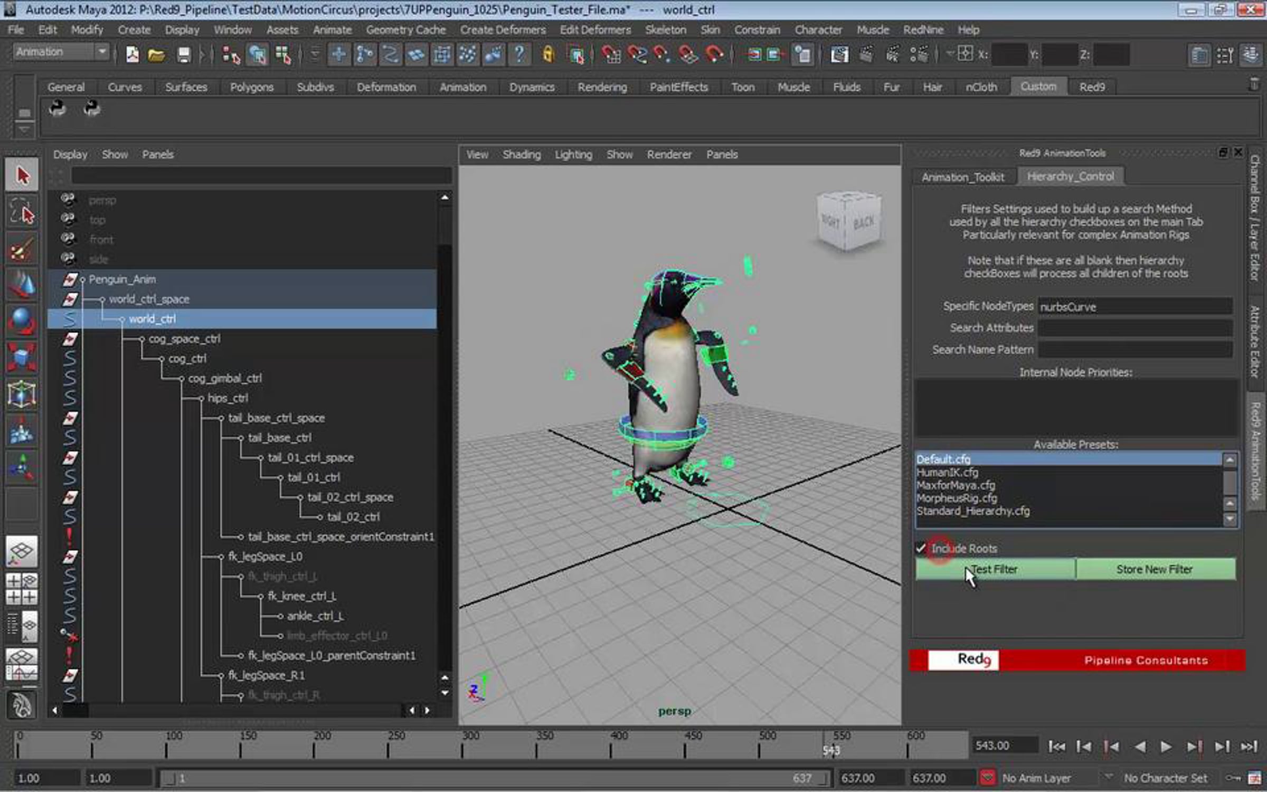Screen dimensions: 1267x792
Task: Collapse the fk_legSpace_L0 outliner node
Action: click(x=221, y=557)
